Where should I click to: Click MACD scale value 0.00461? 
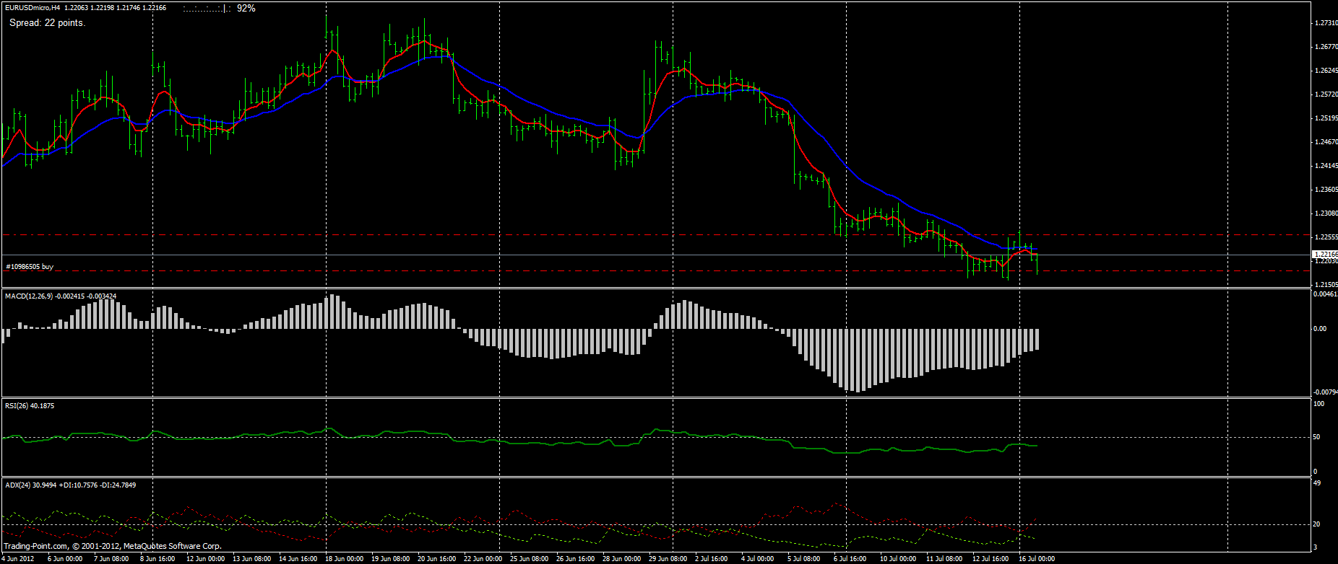(x=1326, y=294)
